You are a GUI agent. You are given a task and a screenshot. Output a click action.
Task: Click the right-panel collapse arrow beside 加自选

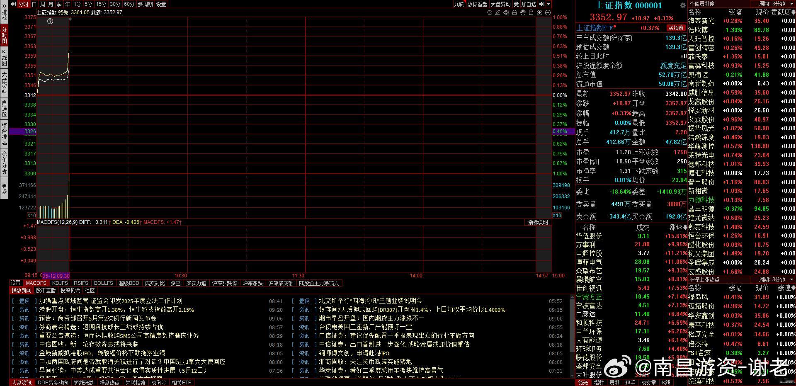pos(542,4)
